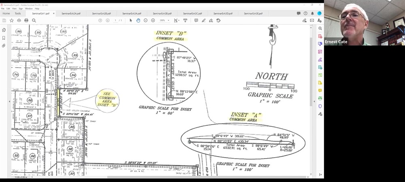
Task: Add document to starred with star icon
Action: click(12, 20)
